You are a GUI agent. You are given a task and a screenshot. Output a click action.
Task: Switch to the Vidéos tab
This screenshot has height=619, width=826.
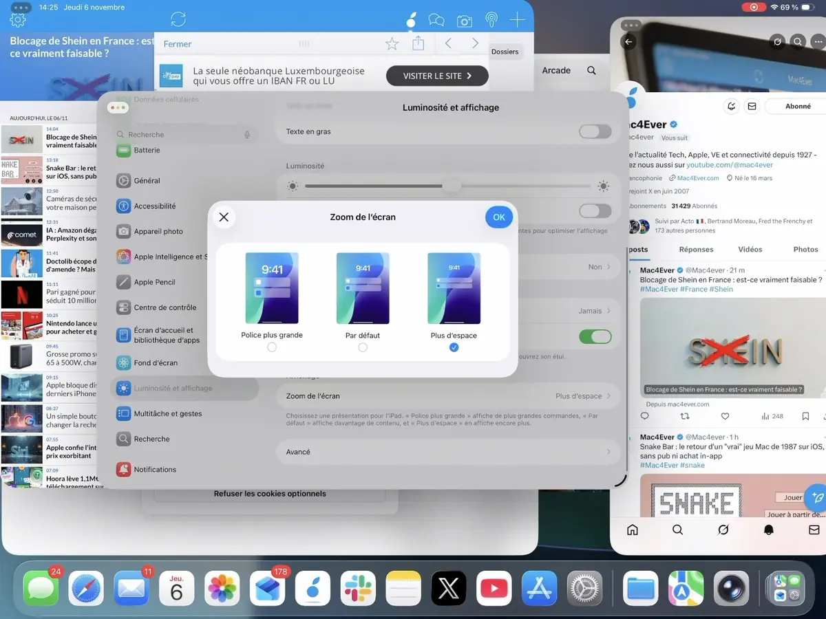[x=750, y=249]
